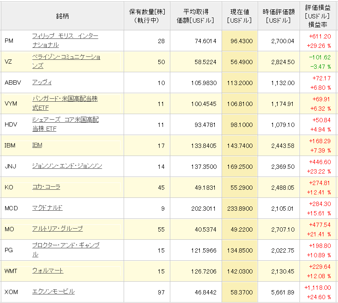
Task: Click the +23.22 % rate for JNJ
Action: click(x=319, y=171)
